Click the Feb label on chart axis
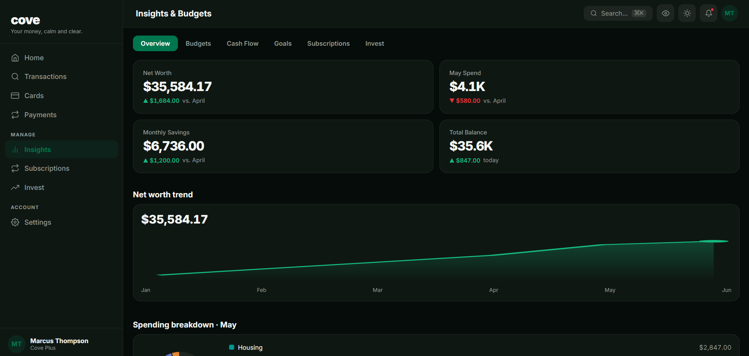The width and height of the screenshot is (749, 356). [262, 290]
